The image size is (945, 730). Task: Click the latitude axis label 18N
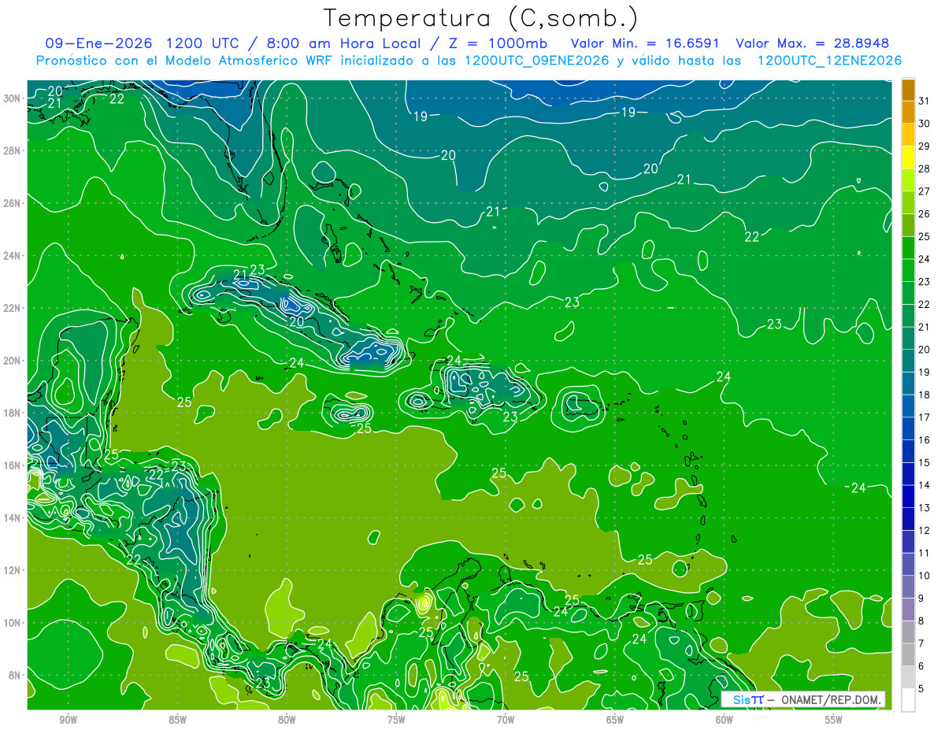(x=12, y=413)
